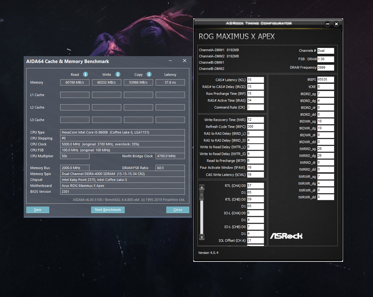The image size is (373, 297).
Task: Select the tWRWR_dd field
Action: tap(326, 197)
